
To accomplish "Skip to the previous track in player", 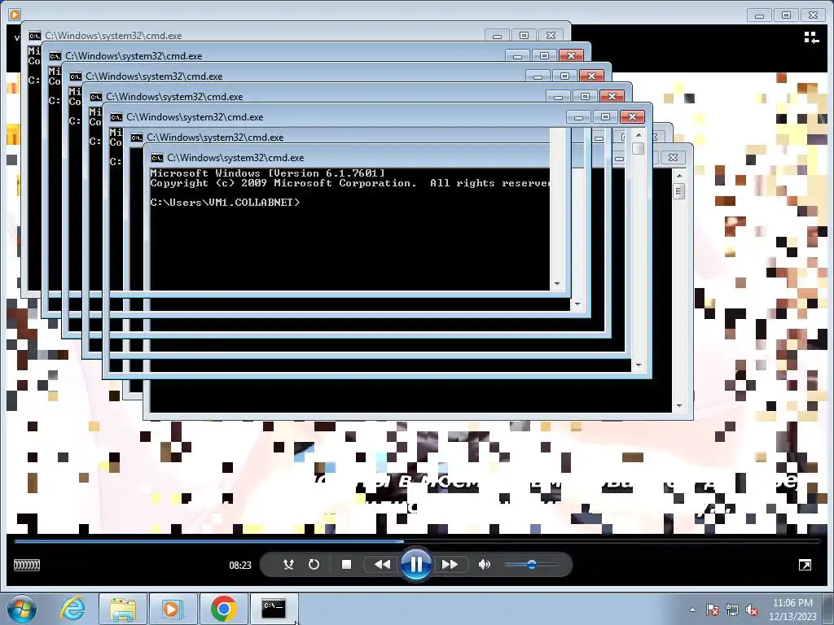I will pyautogui.click(x=382, y=565).
